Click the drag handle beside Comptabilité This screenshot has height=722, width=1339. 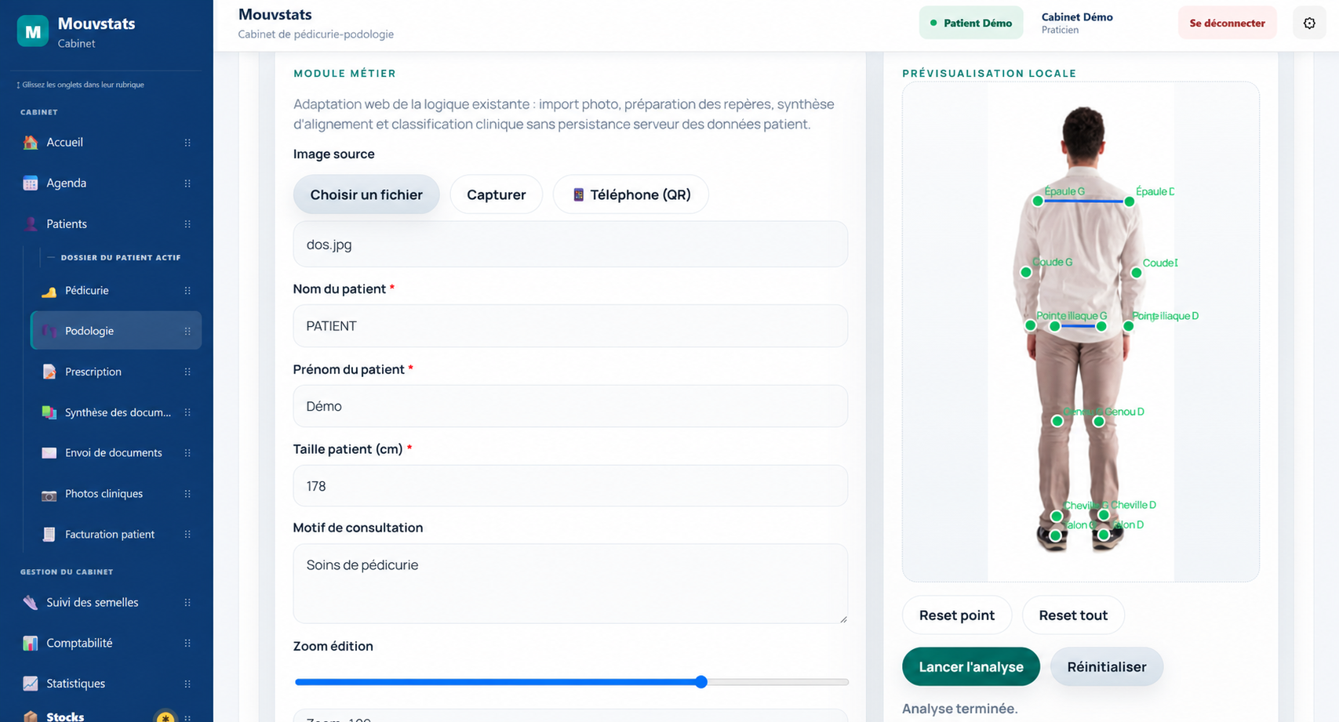(187, 643)
